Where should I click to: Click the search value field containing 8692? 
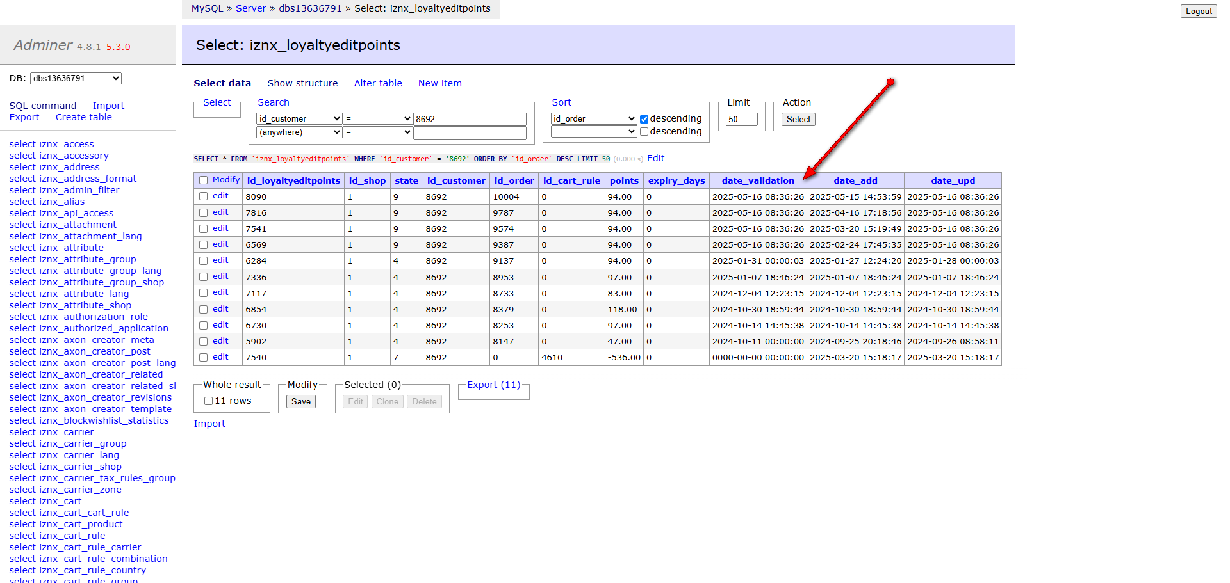pos(470,119)
